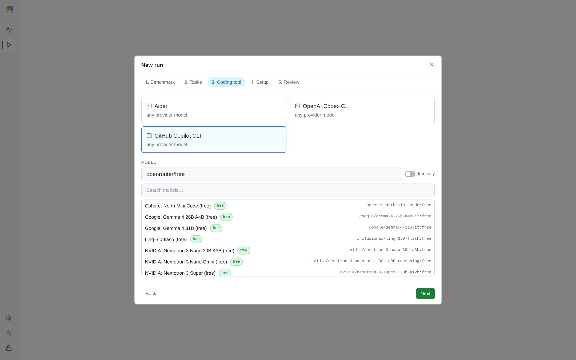Screen dimensions: 576x360
Task: Select the 3. Coding tool step
Action: (226, 82)
